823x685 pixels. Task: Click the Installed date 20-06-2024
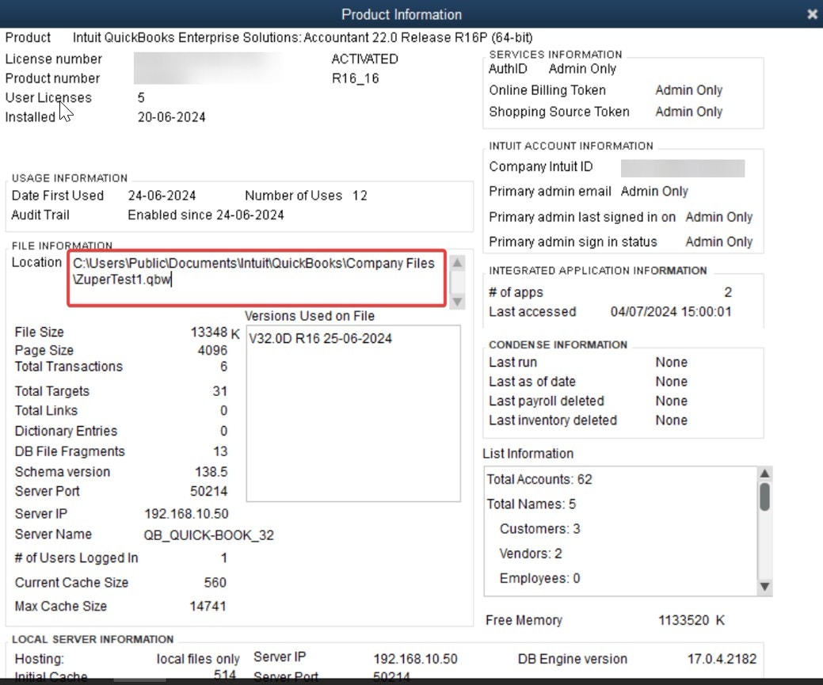(172, 117)
